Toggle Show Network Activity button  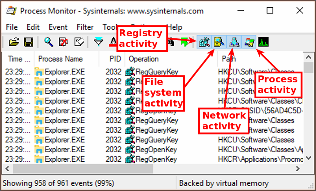point(234,42)
